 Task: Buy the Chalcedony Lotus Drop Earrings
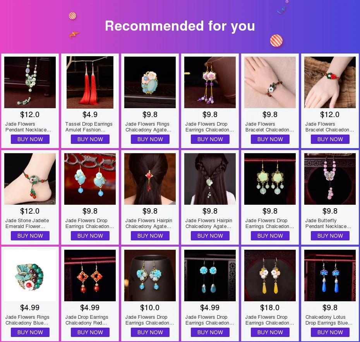coord(330,332)
